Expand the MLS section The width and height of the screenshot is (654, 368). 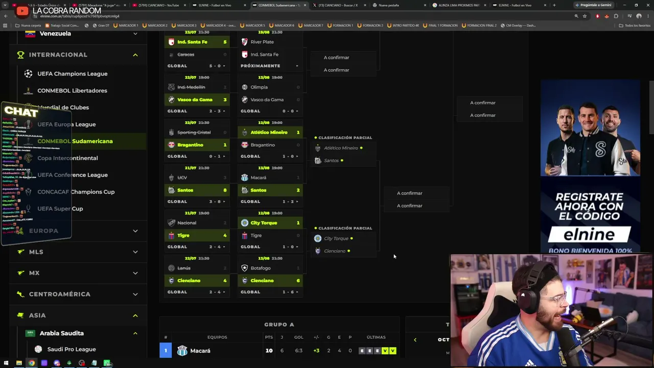(x=135, y=252)
